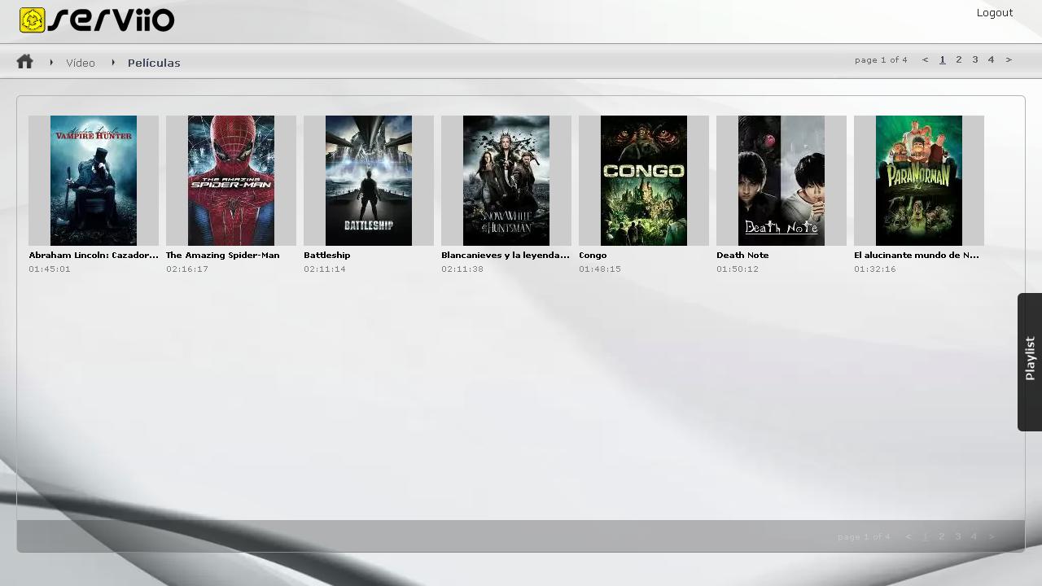Click next page arrow in bottom pagination
The height and width of the screenshot is (586, 1042).
[992, 536]
